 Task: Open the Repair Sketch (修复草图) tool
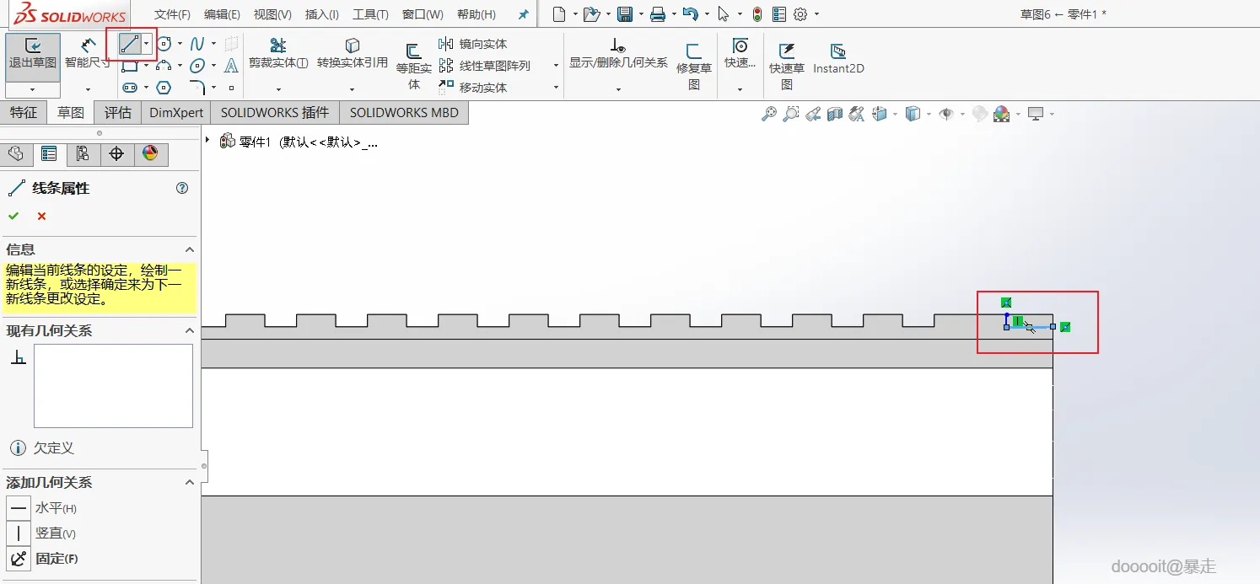[694, 67]
